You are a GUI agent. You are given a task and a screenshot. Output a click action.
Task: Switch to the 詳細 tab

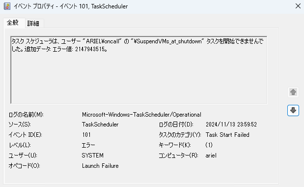(x=33, y=24)
